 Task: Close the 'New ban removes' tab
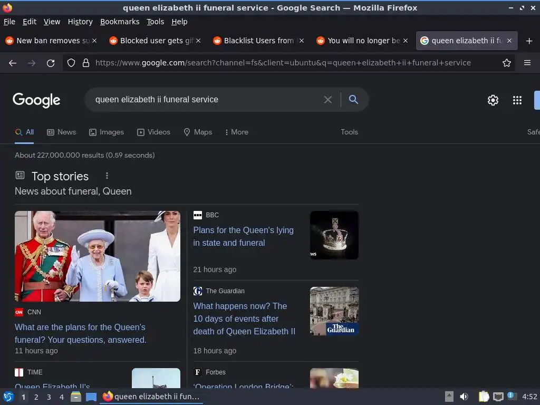click(94, 41)
